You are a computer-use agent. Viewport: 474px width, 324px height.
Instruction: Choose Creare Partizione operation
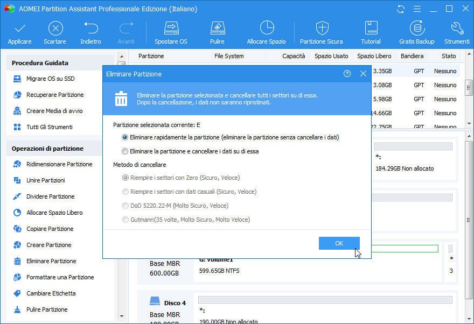click(43, 245)
